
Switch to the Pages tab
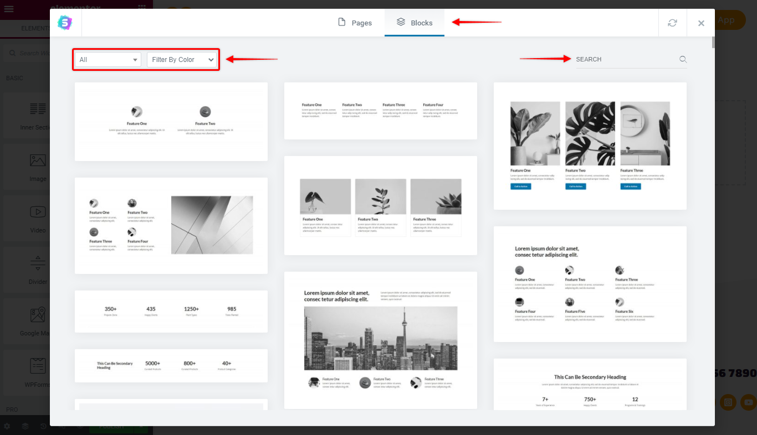click(355, 23)
